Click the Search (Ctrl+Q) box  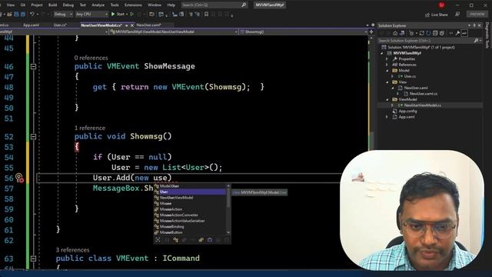[214, 5]
